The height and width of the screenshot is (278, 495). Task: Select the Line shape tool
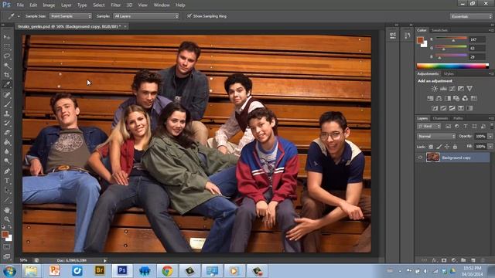tap(7, 200)
